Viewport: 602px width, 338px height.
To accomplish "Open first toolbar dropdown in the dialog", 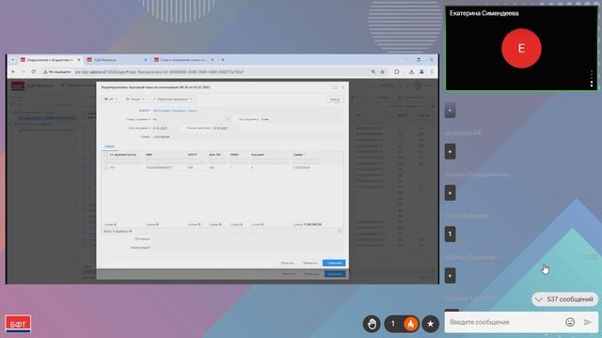I will pyautogui.click(x=111, y=100).
